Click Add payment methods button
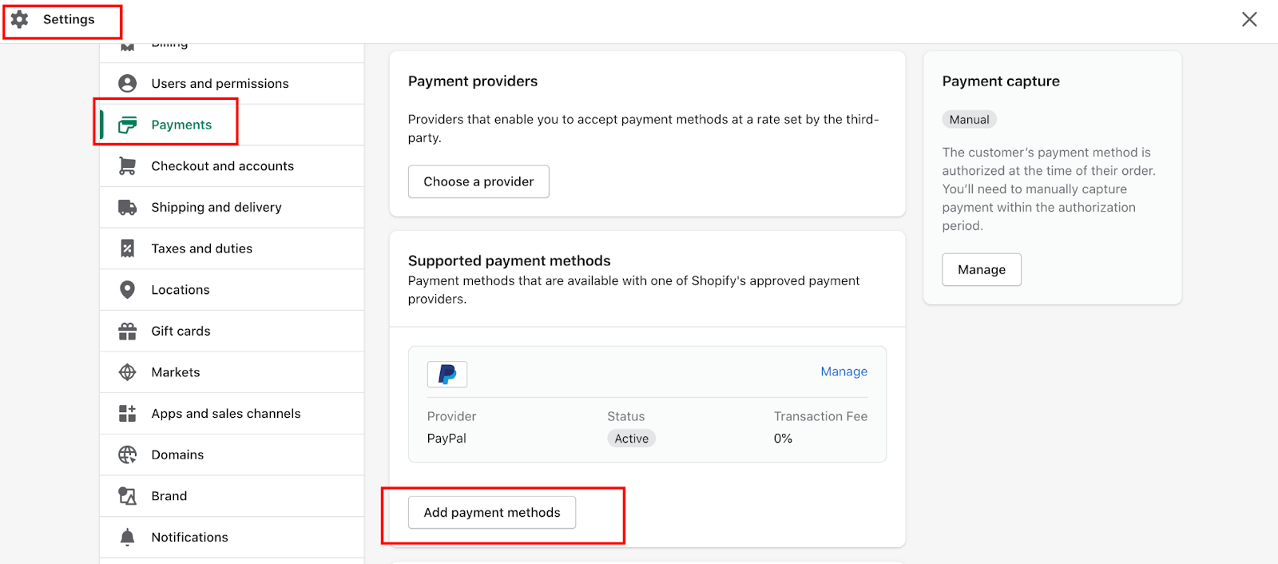Screen dimensions: 1278x564 tap(492, 512)
